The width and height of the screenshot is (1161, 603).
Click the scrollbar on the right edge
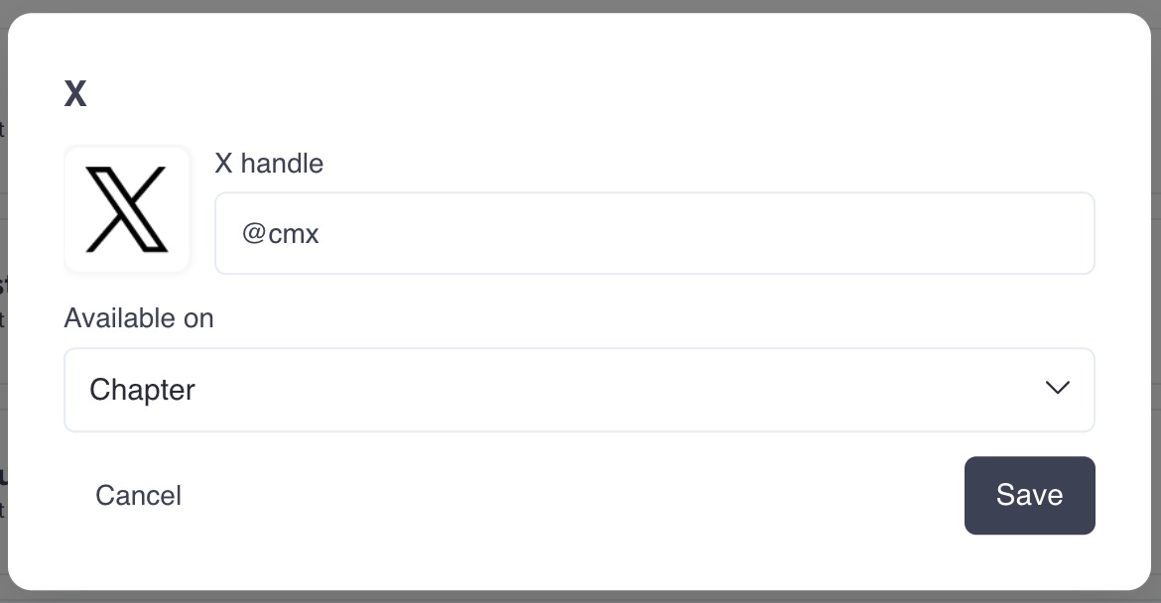[x=1156, y=298]
